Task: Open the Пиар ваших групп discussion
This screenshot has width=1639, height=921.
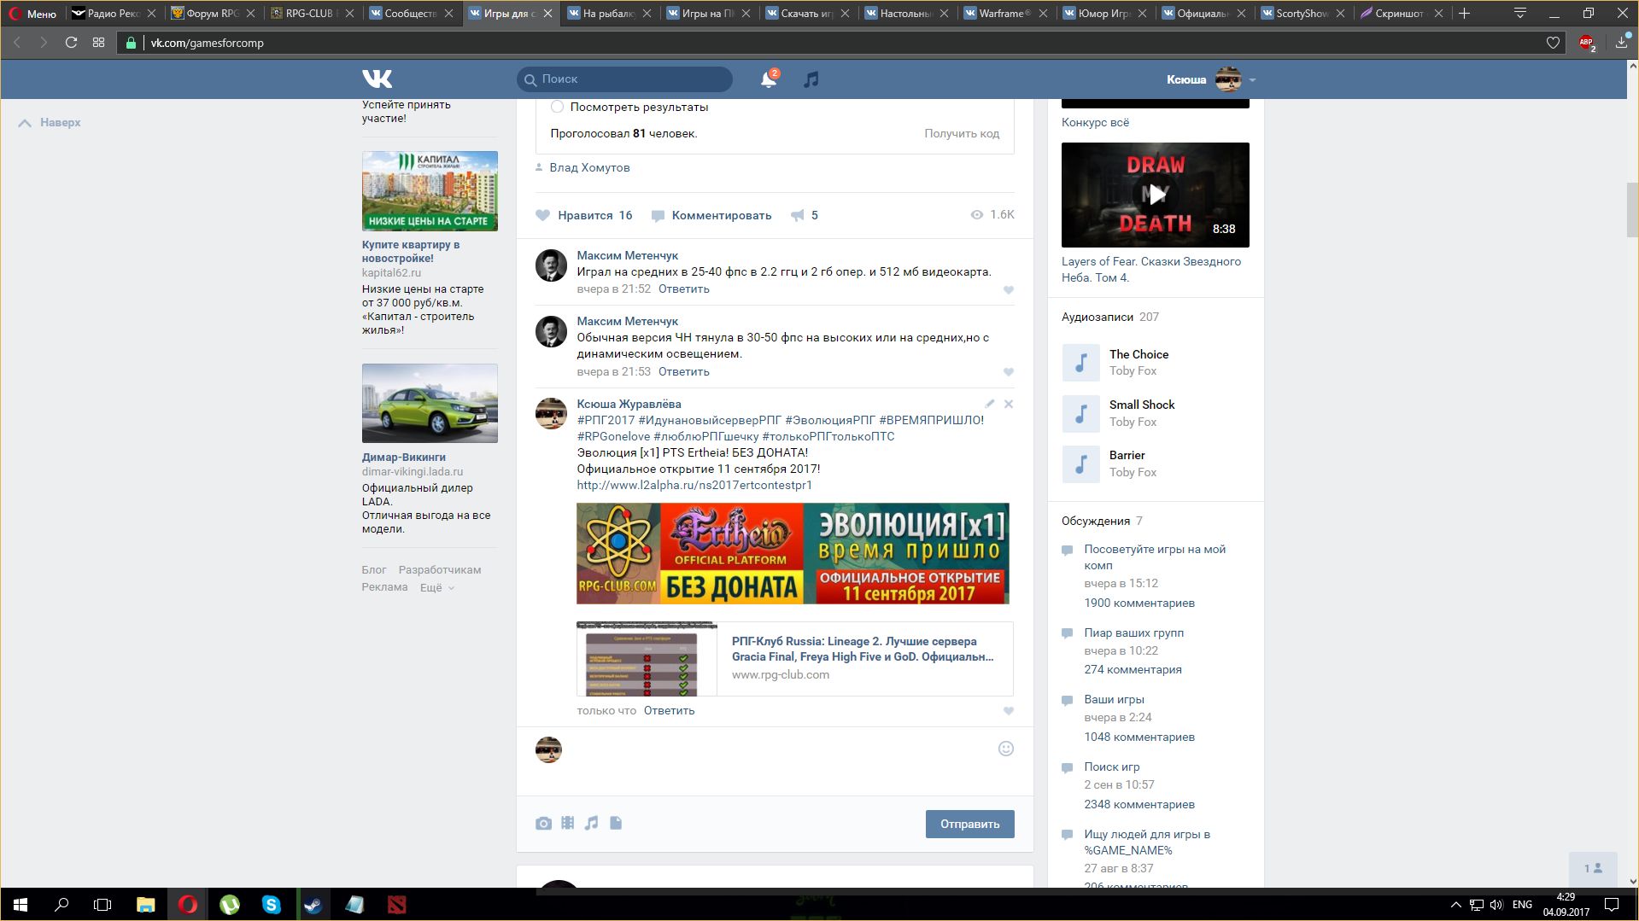Action: click(x=1133, y=632)
